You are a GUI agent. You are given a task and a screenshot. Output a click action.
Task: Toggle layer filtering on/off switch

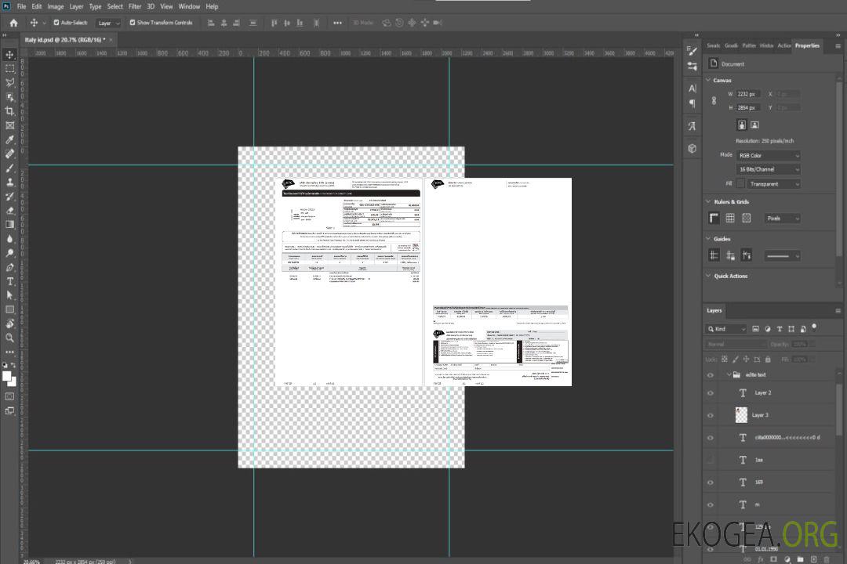(814, 327)
